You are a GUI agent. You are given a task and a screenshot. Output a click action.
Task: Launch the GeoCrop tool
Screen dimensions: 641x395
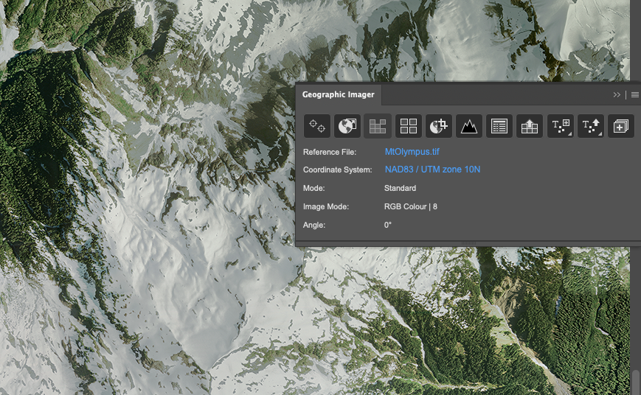[x=439, y=126]
